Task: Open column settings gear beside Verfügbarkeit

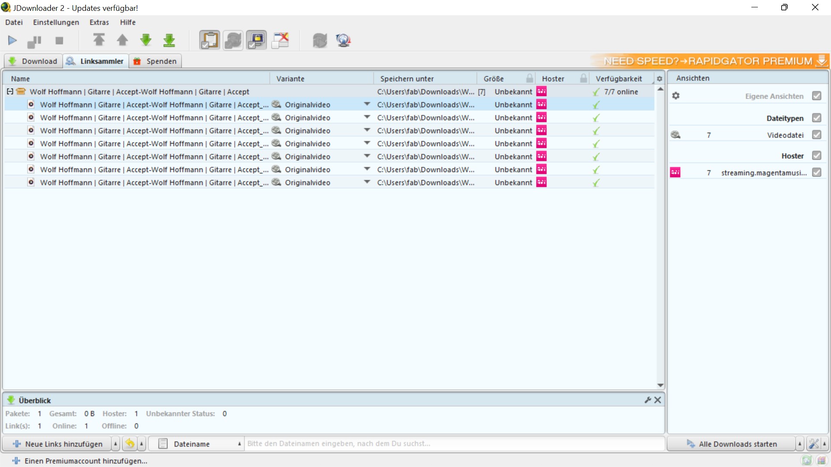Action: pos(659,79)
